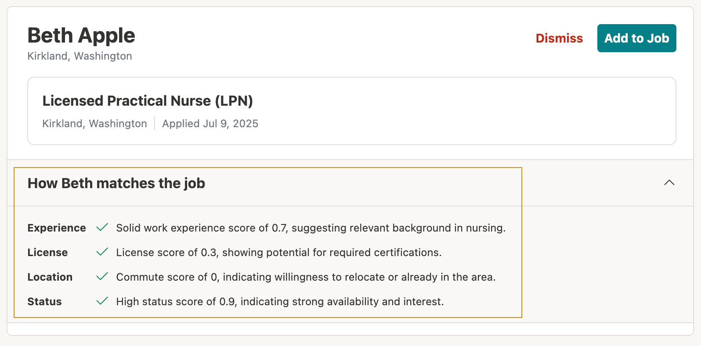The image size is (701, 346).
Task: Click the commute score description text
Action: point(306,277)
